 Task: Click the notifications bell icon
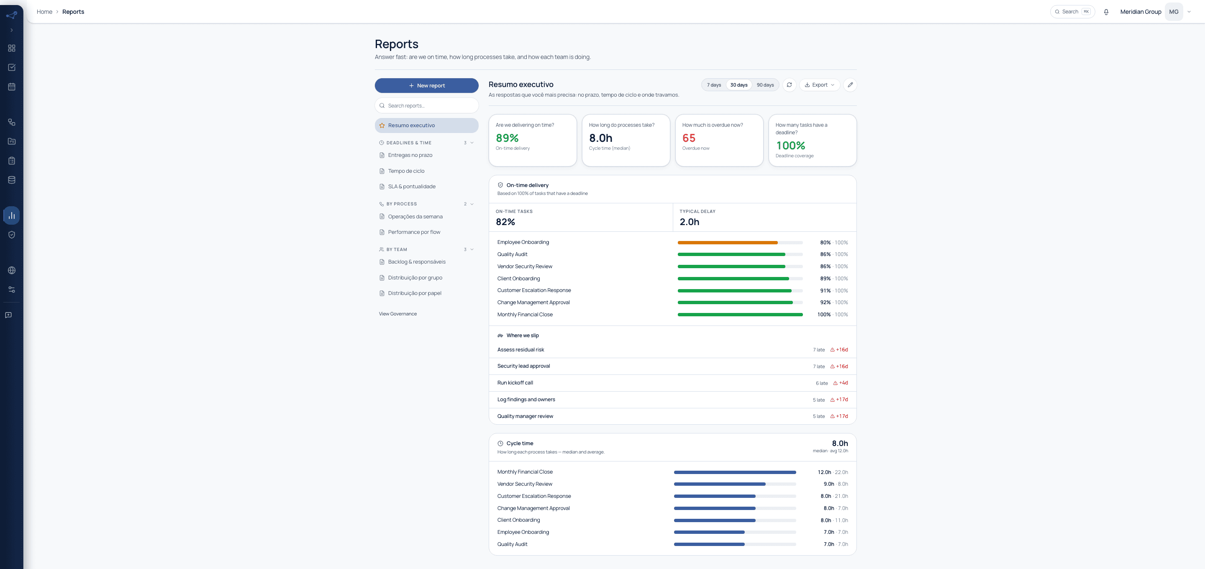(x=1106, y=12)
